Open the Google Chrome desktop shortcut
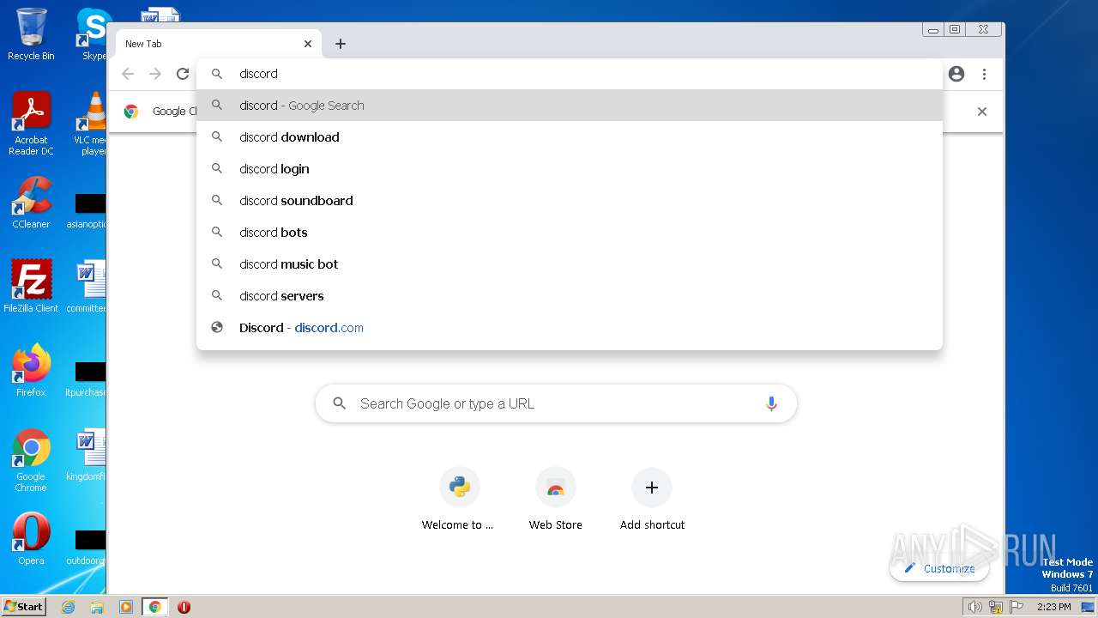The width and height of the screenshot is (1098, 618). [x=31, y=460]
